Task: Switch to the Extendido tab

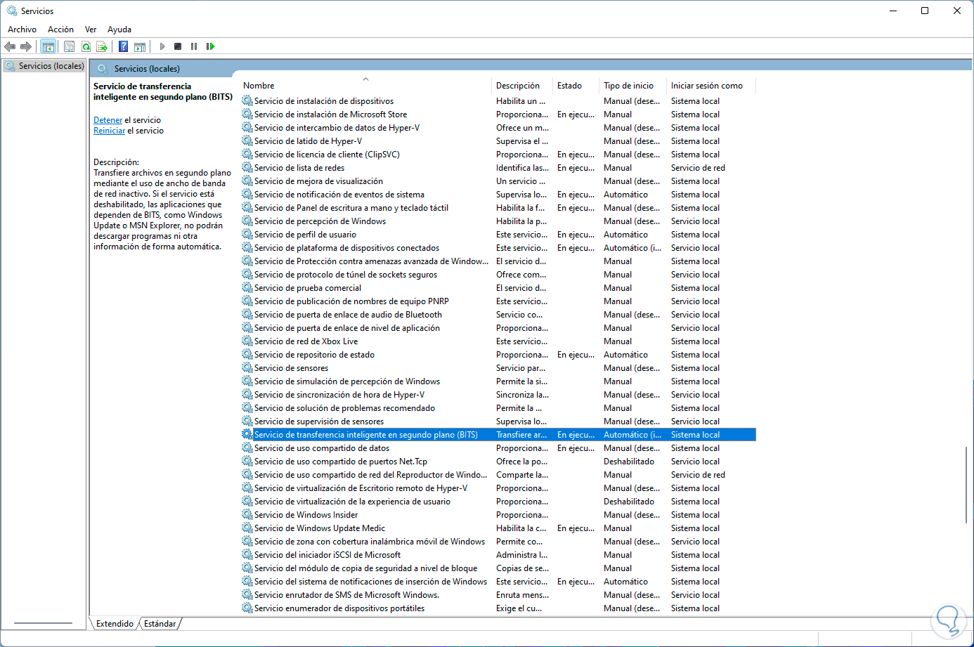Action: pyautogui.click(x=115, y=624)
